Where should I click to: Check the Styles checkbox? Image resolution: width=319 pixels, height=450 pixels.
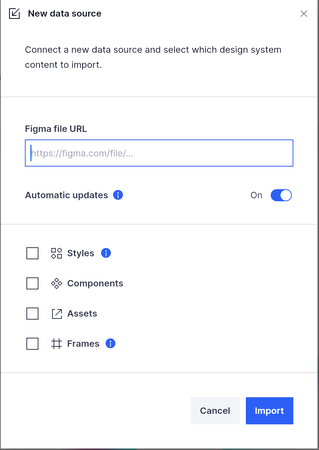(x=32, y=253)
